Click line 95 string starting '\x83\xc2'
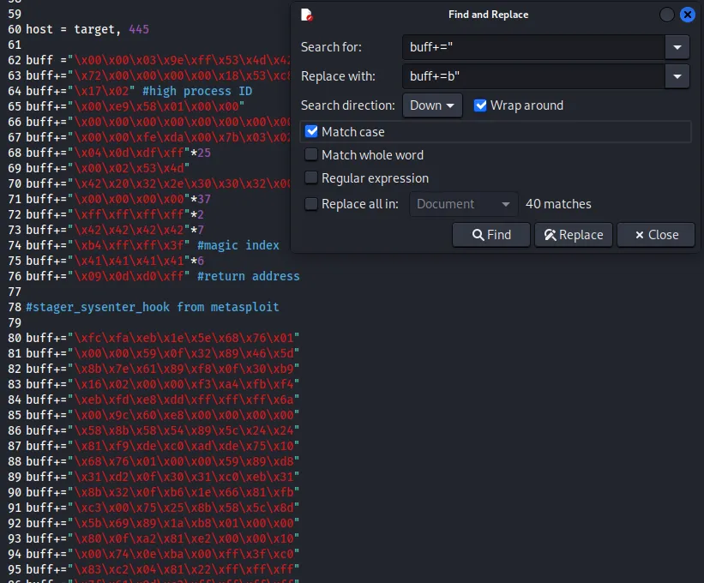 [x=184, y=569]
